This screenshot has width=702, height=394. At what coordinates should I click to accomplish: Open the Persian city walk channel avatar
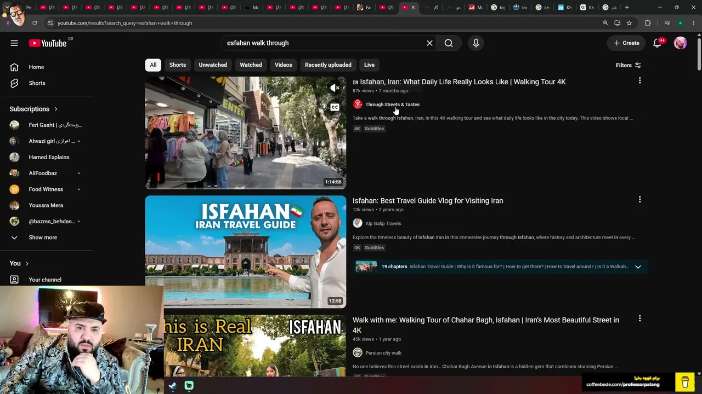(x=358, y=353)
